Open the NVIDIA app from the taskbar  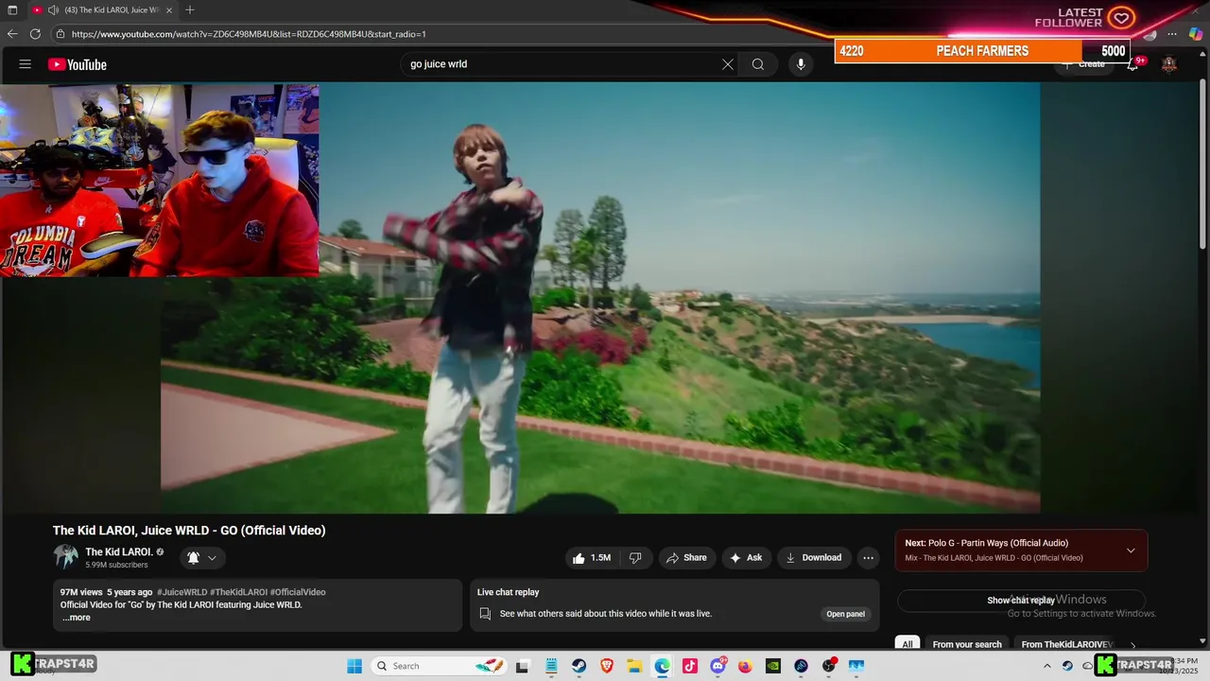[x=773, y=666]
